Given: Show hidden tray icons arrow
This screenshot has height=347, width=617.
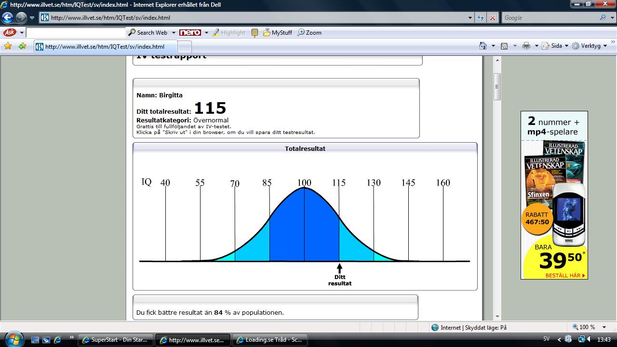Looking at the screenshot, I should click(x=560, y=340).
